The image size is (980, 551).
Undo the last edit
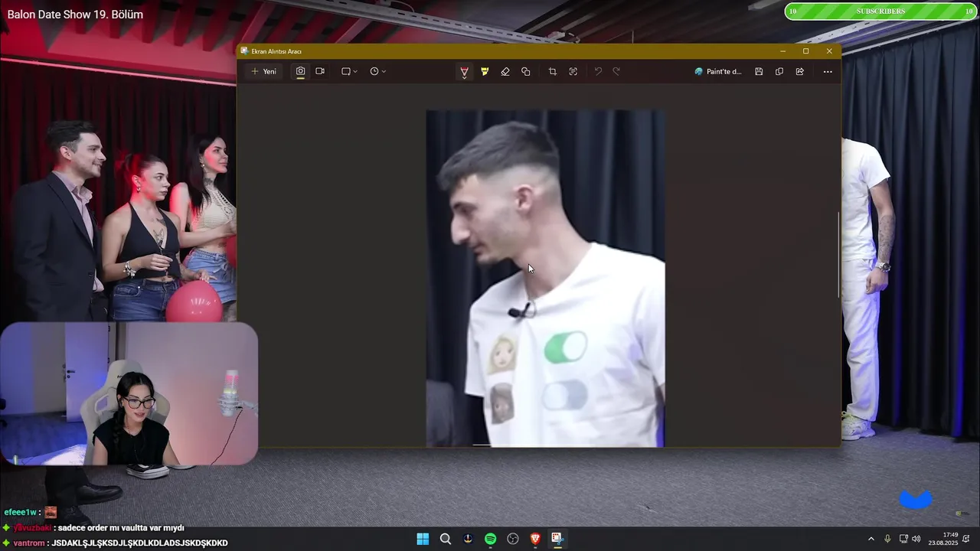click(x=598, y=71)
